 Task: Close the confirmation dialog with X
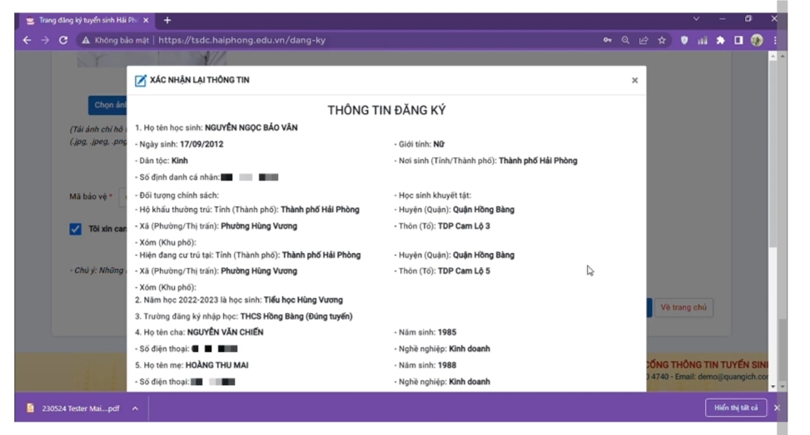point(634,81)
